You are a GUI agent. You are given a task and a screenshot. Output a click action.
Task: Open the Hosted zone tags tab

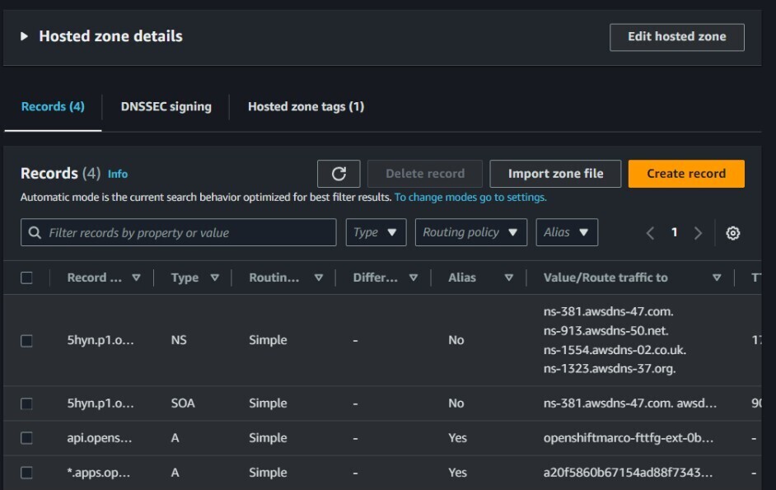coord(306,106)
